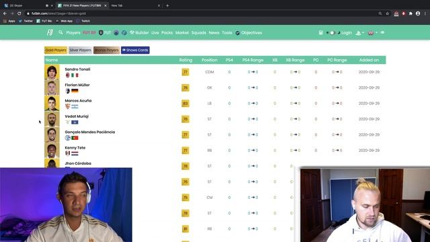The image size is (430, 242).
Task: Click the zoom magnifier in the address bar
Action: (380, 13)
